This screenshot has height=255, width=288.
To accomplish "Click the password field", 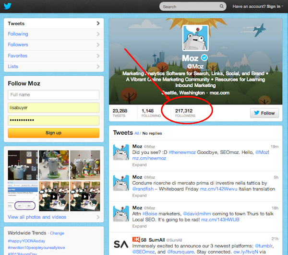I will tap(53, 120).
